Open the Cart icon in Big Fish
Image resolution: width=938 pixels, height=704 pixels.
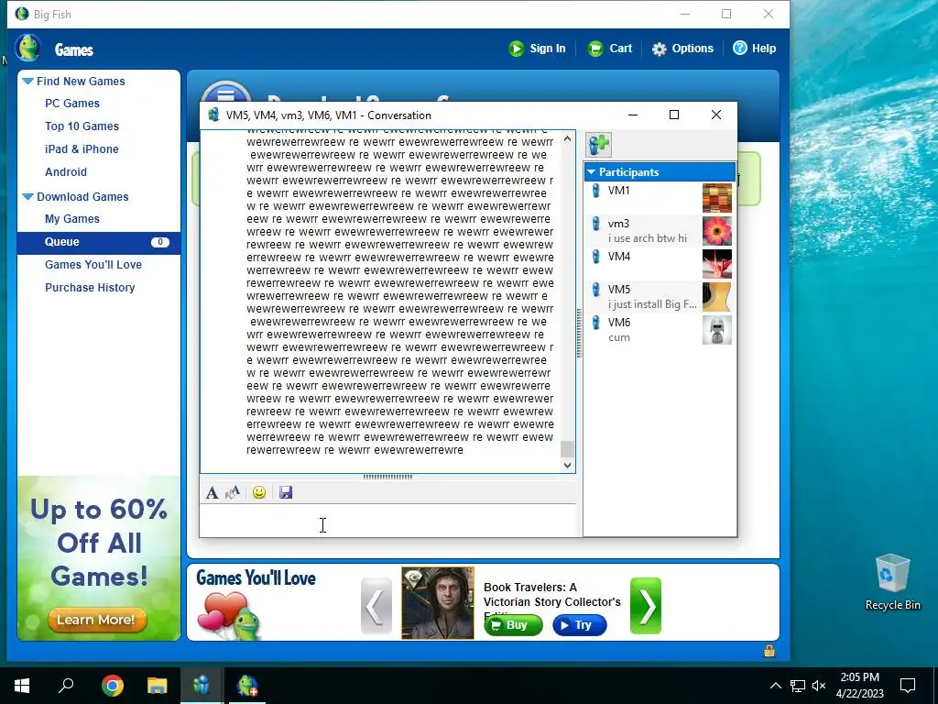click(595, 49)
